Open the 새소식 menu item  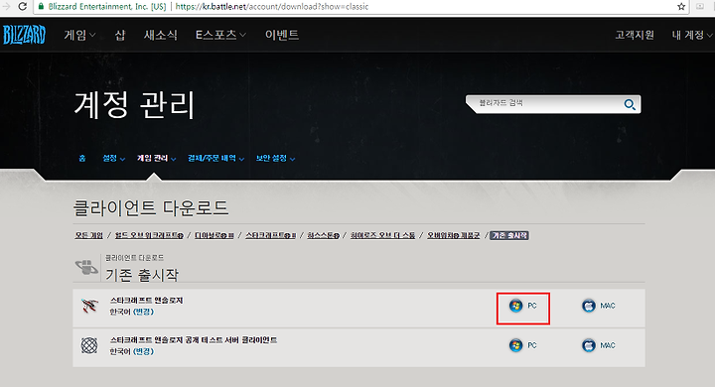tap(161, 35)
